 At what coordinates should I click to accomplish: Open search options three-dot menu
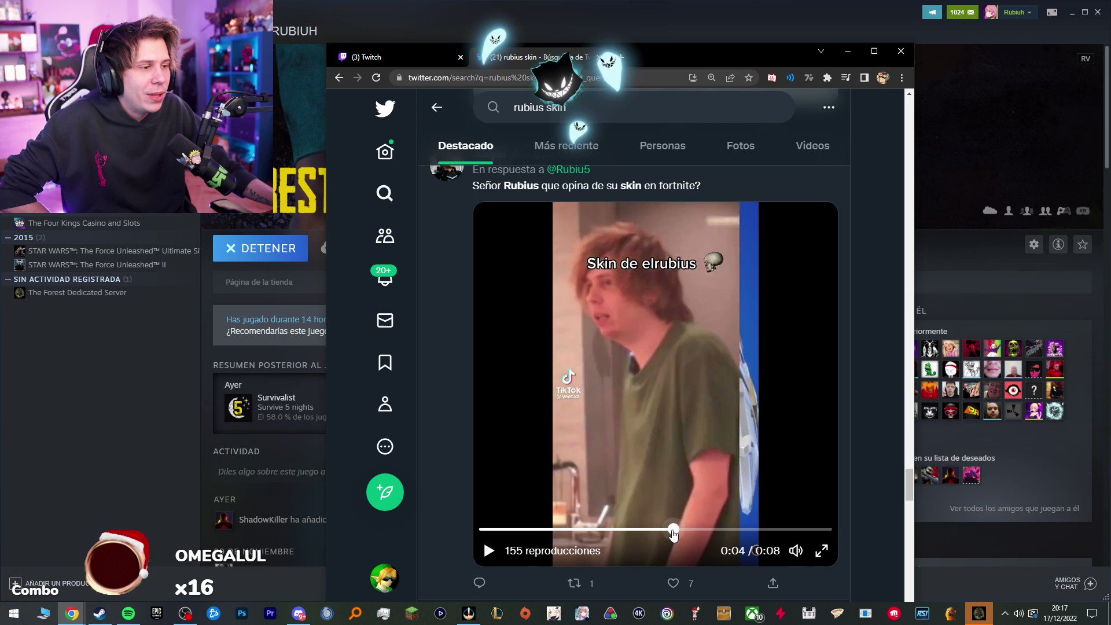tap(829, 107)
